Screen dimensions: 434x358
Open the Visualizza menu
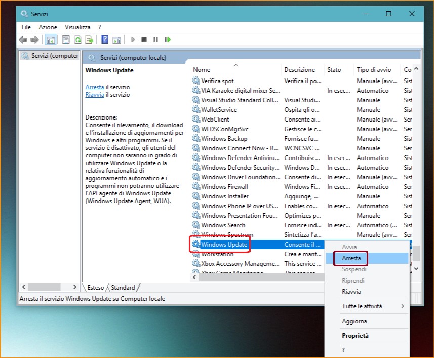click(x=77, y=27)
